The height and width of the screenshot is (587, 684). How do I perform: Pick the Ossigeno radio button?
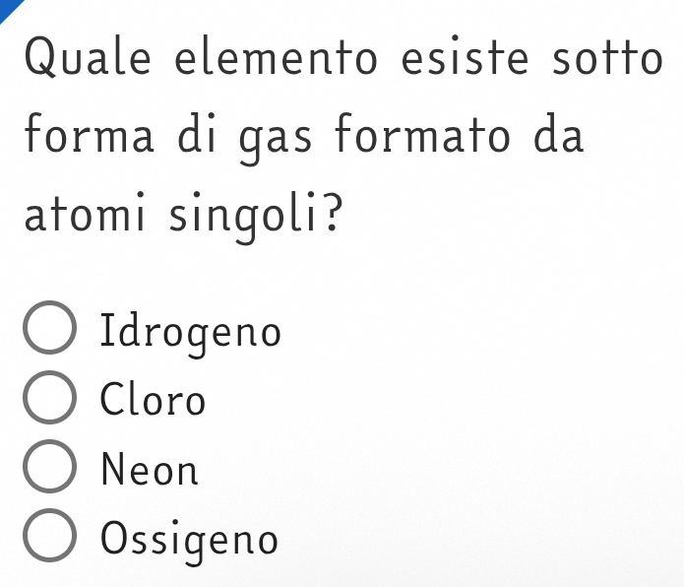(x=48, y=539)
